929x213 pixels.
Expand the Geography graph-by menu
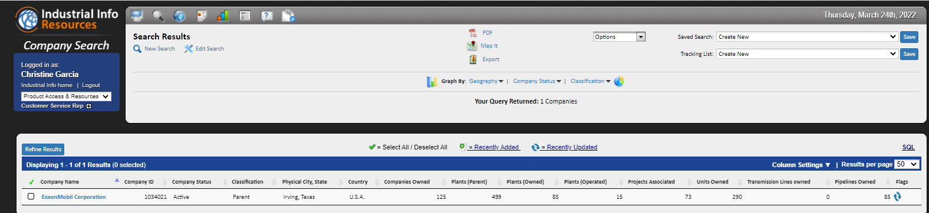click(x=486, y=81)
